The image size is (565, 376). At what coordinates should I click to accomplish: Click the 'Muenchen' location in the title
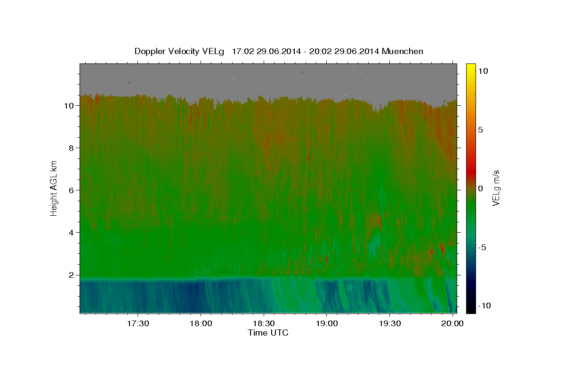(x=403, y=51)
